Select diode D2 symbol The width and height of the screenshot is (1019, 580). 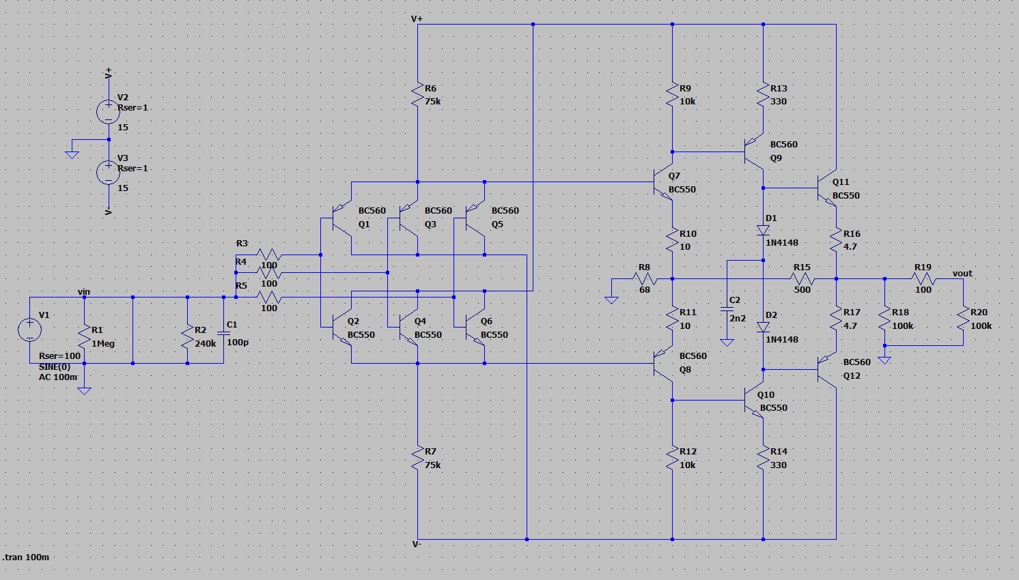pyautogui.click(x=763, y=328)
